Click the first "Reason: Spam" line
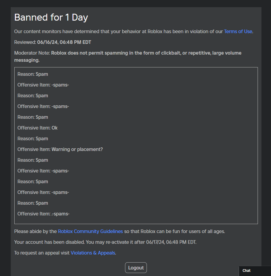Viewport: 271px width, 276px height. click(x=33, y=74)
